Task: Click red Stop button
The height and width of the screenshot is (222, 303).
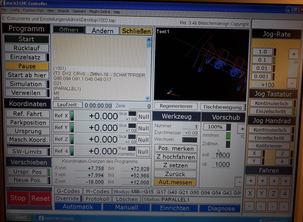Action: tap(18, 198)
